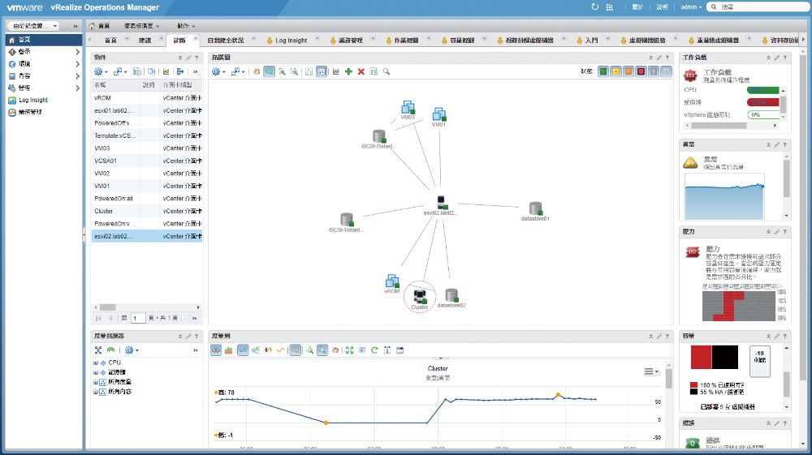Select the datastore02 node in the topology graph
Image resolution: width=812 pixels, height=455 pixels.
pos(451,298)
